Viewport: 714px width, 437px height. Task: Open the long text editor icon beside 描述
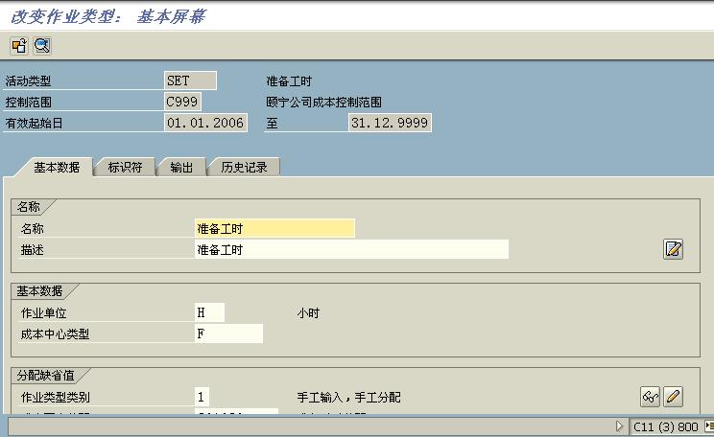(673, 249)
